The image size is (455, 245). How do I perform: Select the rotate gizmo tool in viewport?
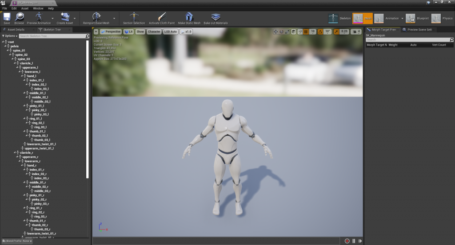(x=281, y=31)
